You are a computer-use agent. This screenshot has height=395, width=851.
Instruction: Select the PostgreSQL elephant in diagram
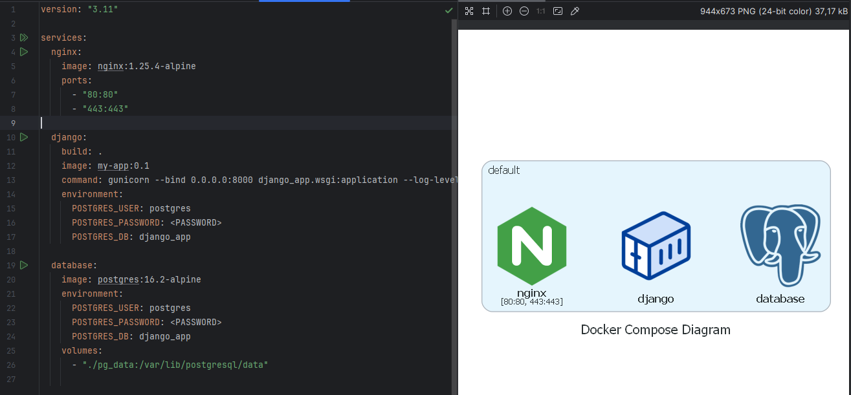(x=780, y=246)
